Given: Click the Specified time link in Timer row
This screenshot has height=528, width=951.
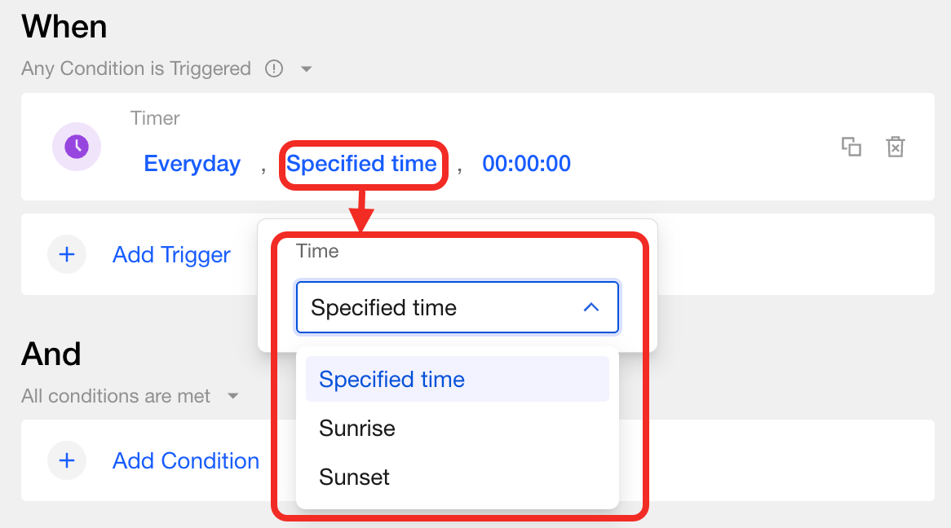Looking at the screenshot, I should point(361,164).
